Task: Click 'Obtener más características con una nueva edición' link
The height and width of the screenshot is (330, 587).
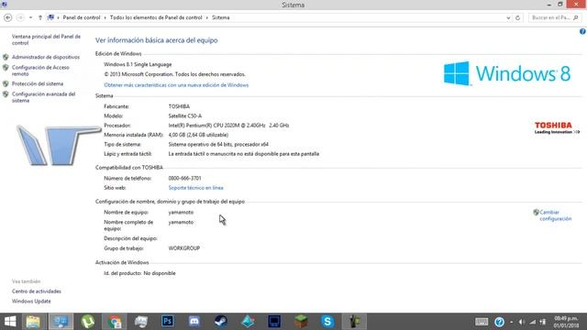Action: (176, 85)
